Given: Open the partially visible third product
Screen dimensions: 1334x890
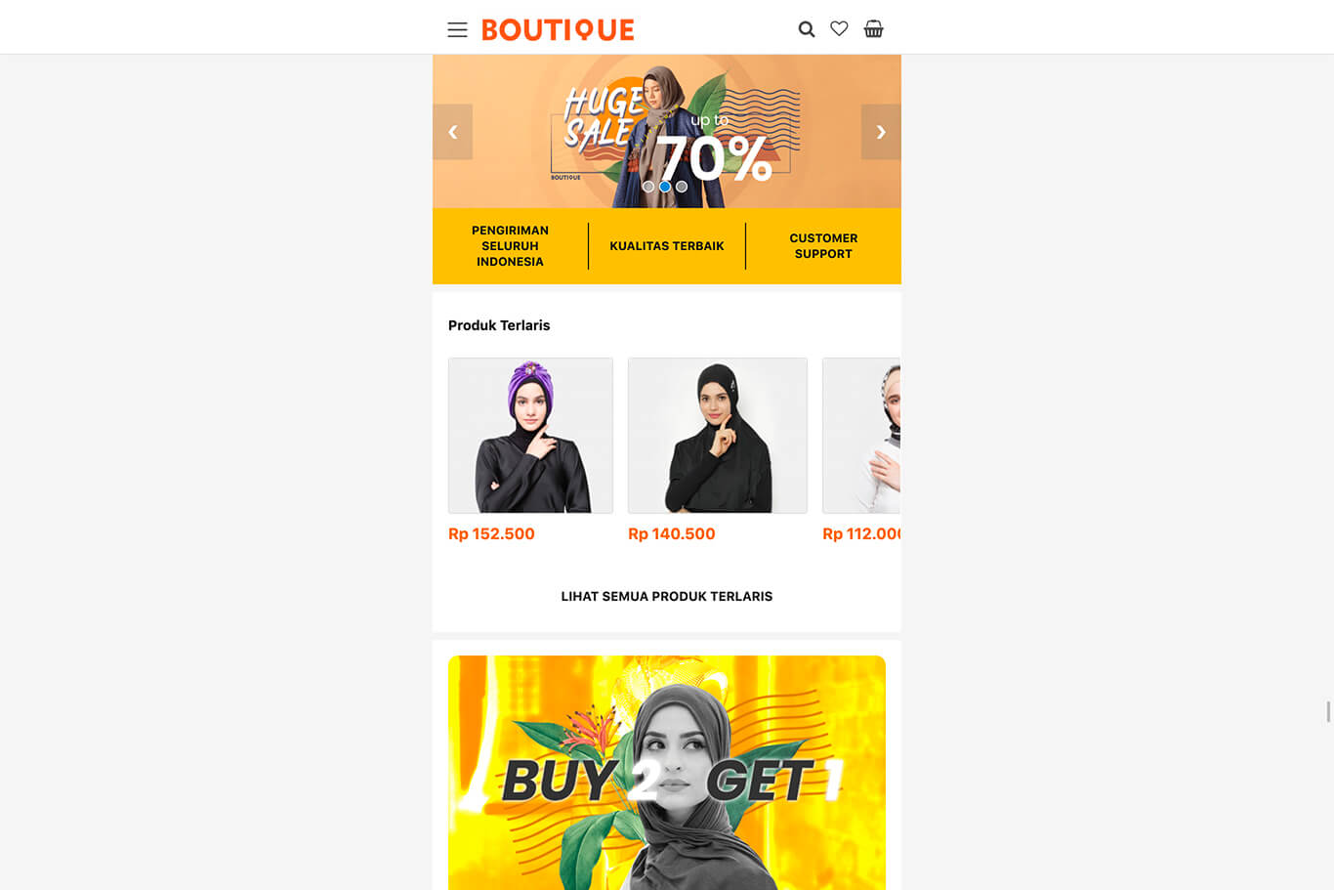Looking at the screenshot, I should click(x=861, y=436).
